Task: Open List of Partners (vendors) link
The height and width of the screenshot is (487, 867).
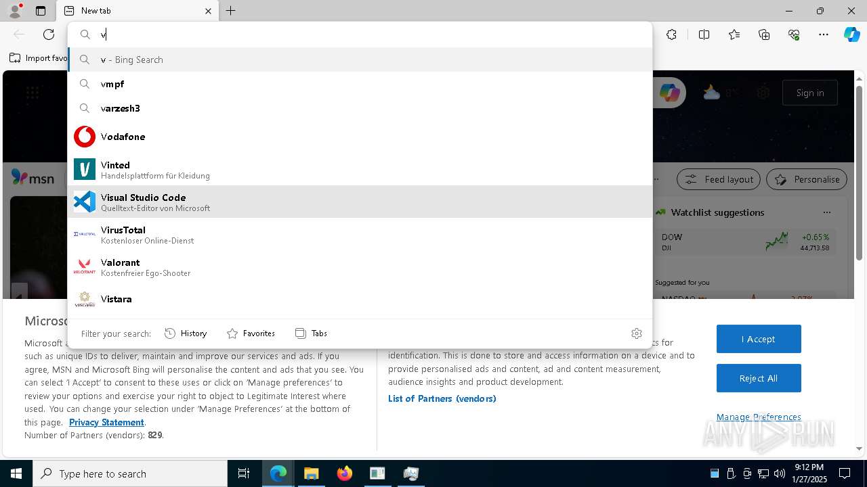Action: tap(442, 398)
